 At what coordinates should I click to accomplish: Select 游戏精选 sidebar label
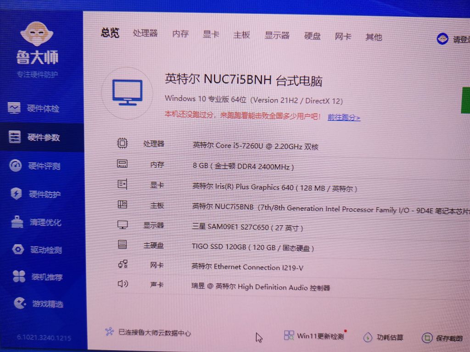[48, 304]
